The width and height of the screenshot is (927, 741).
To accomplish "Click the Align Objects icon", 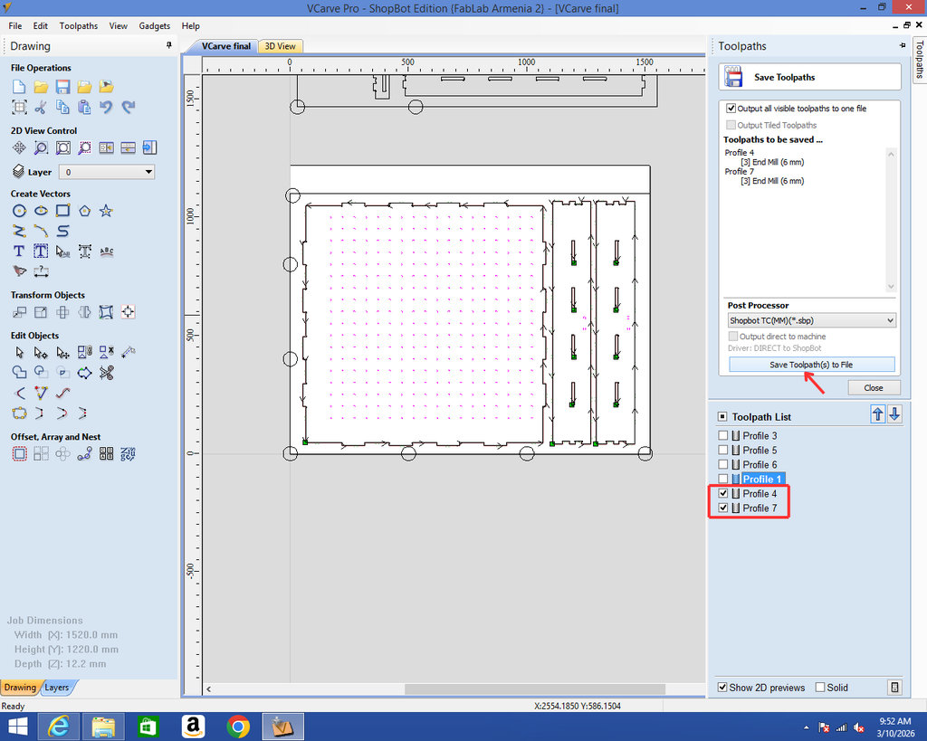I will tap(128, 312).
